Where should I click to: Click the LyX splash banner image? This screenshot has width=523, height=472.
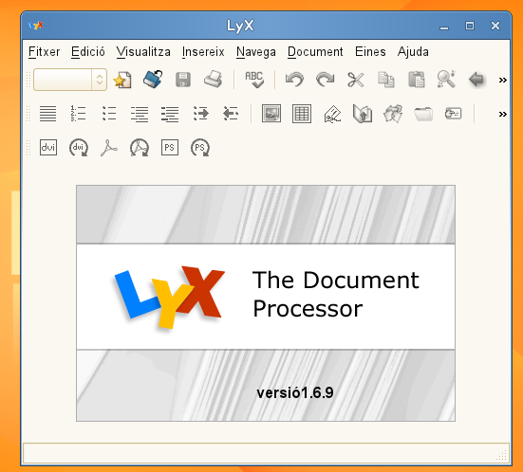(266, 303)
